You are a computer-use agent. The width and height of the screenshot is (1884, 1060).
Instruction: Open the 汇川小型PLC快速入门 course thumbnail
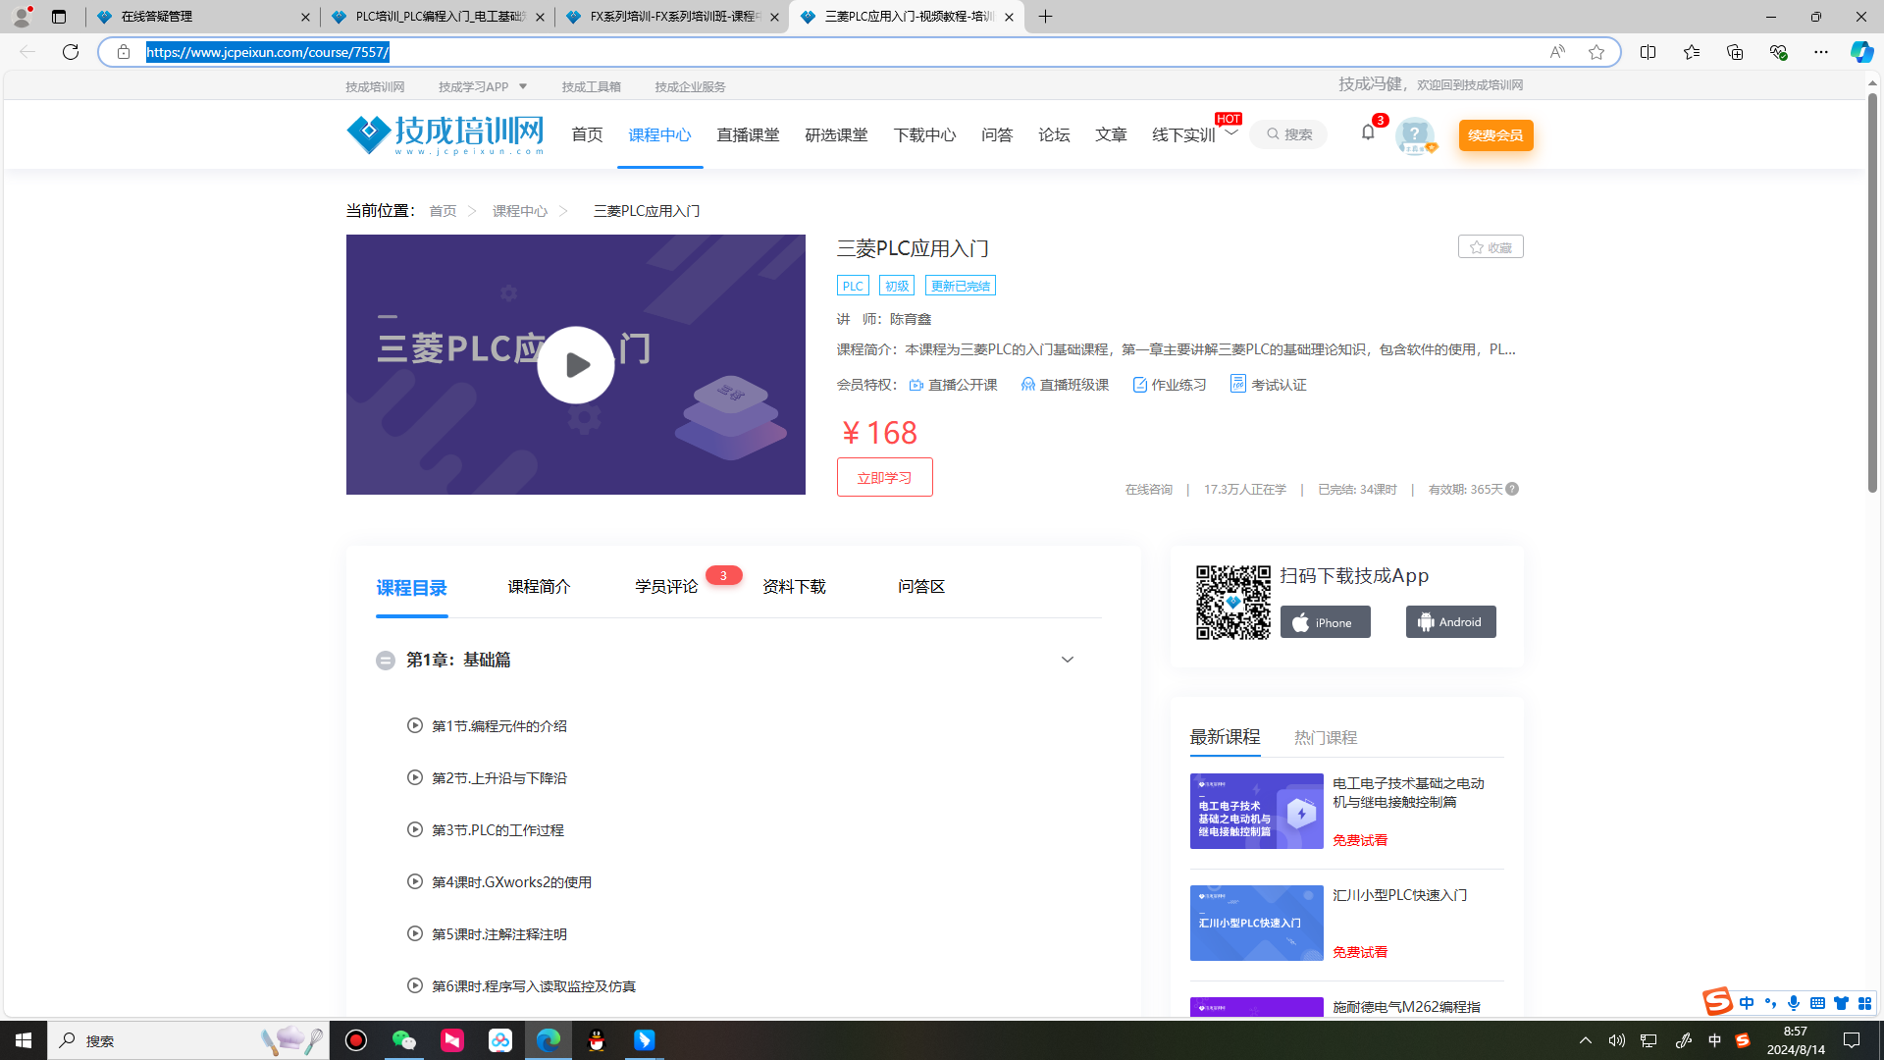click(1256, 924)
